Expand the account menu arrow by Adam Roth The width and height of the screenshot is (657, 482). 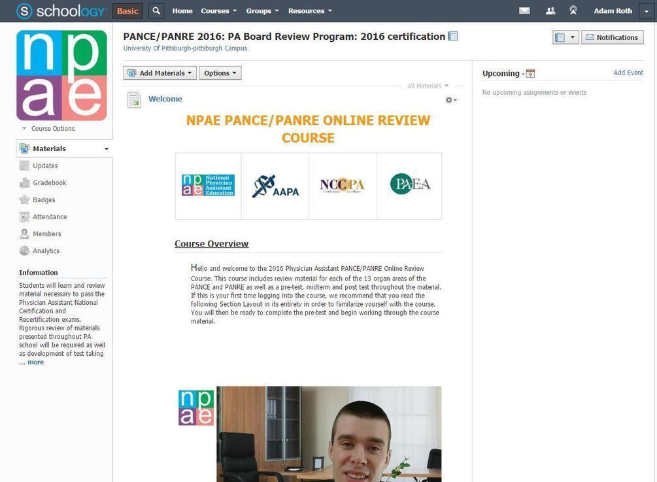(x=646, y=11)
